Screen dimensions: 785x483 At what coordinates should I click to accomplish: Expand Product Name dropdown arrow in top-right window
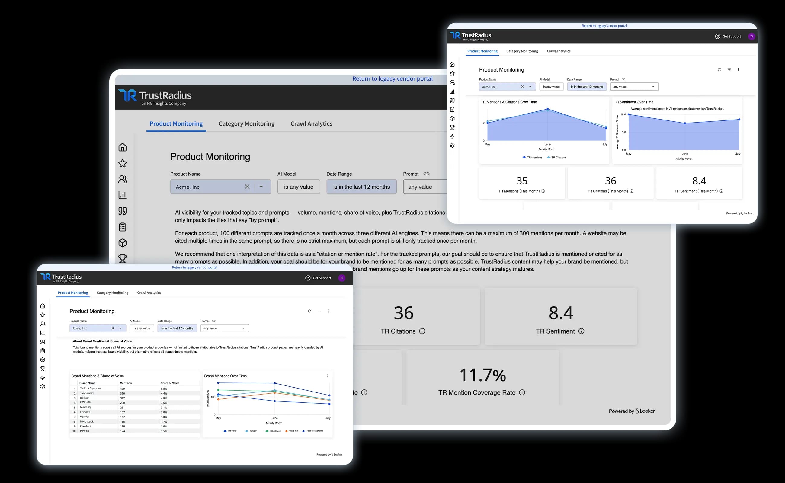[530, 87]
